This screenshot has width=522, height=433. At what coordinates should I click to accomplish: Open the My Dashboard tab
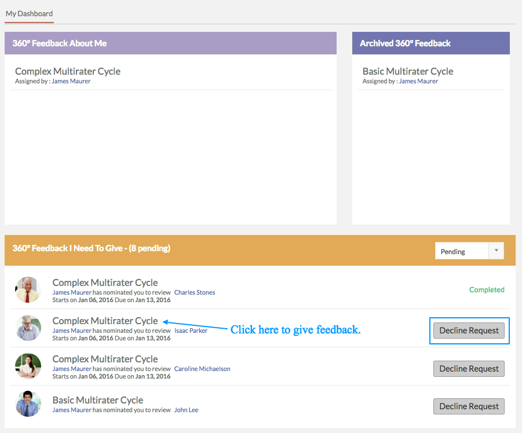[x=30, y=14]
